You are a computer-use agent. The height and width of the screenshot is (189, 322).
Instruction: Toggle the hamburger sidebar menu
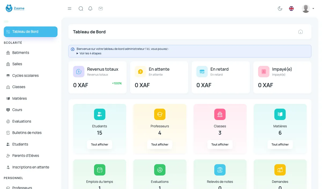click(69, 9)
